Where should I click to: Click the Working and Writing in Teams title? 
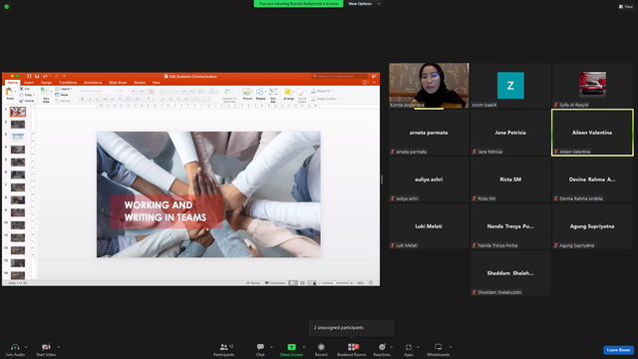tap(165, 211)
